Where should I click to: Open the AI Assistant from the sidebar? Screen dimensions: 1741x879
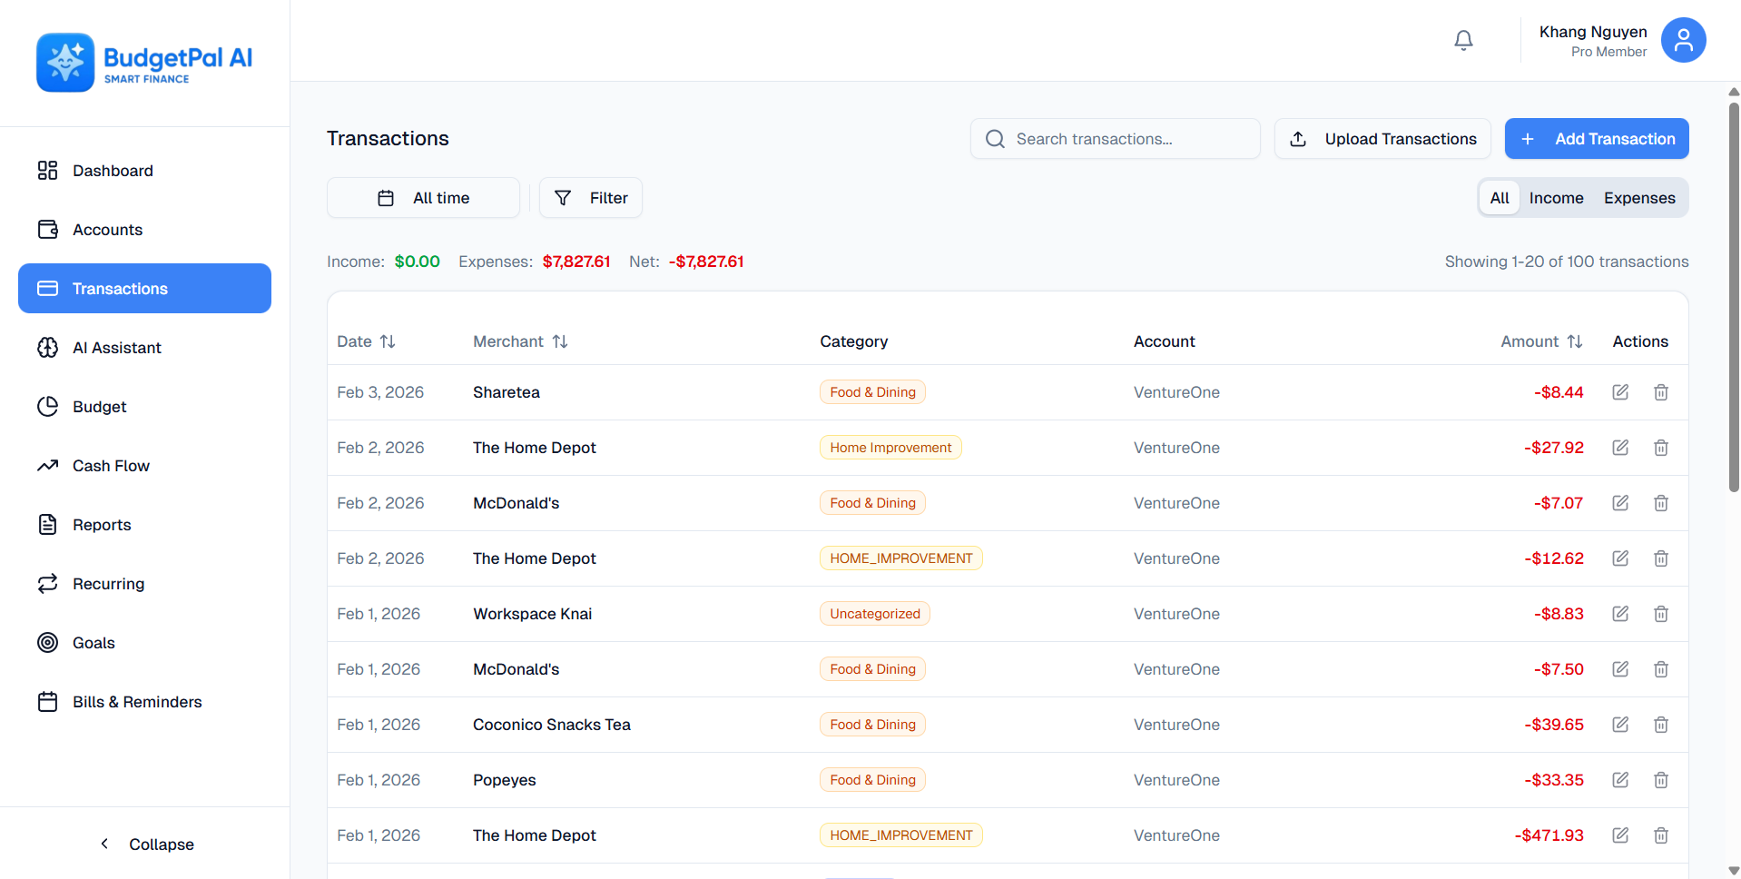coord(116,347)
